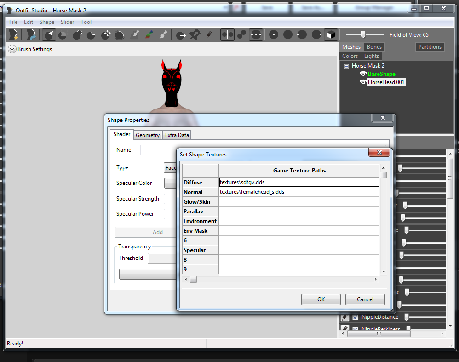Click texture grid scroll up arrow
Viewport: 459px width, 362px height.
383,168
